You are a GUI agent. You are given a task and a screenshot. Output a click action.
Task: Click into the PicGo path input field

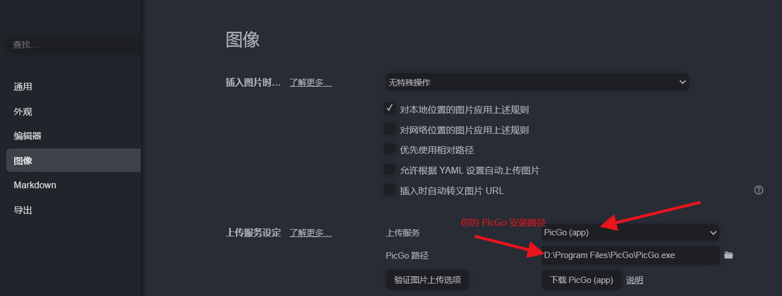coord(631,255)
